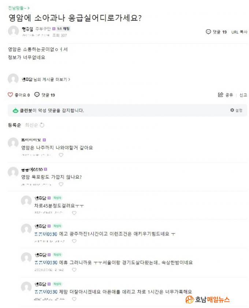Click the 클린봇 robot icon

(15, 110)
